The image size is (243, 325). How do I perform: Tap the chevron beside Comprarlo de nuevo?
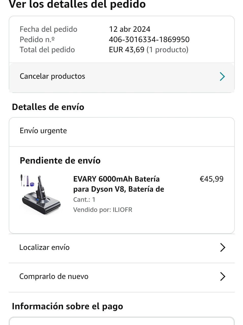pyautogui.click(x=222, y=277)
